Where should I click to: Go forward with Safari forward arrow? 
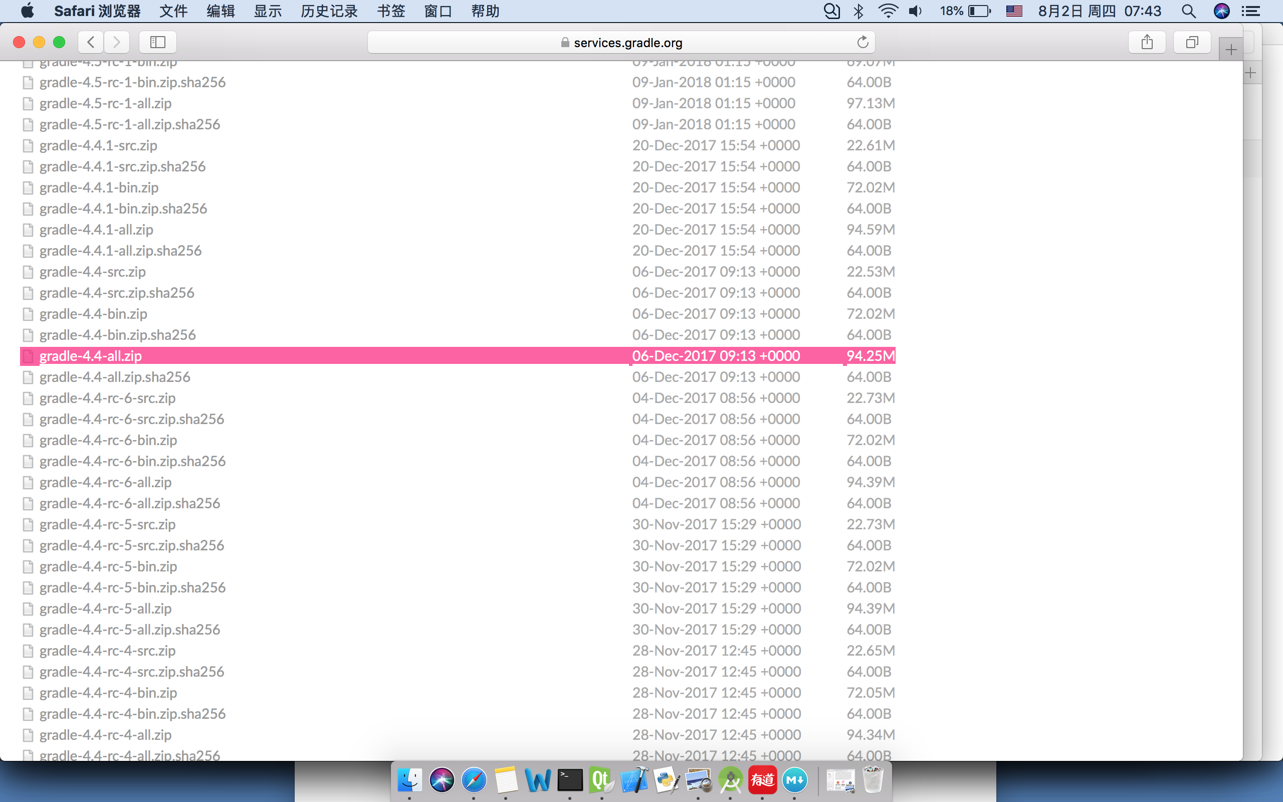pos(117,42)
